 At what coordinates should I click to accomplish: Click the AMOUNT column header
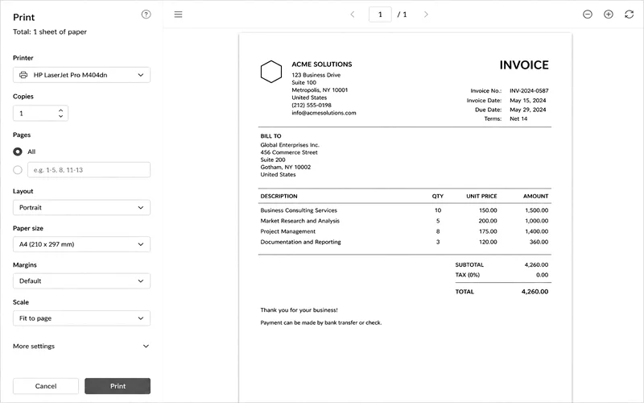(x=535, y=196)
